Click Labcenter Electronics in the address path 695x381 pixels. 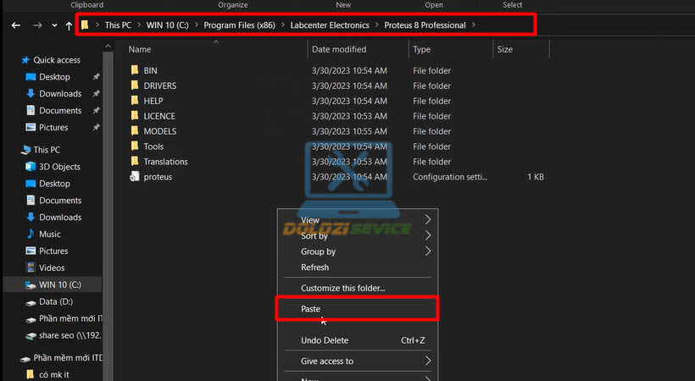330,25
